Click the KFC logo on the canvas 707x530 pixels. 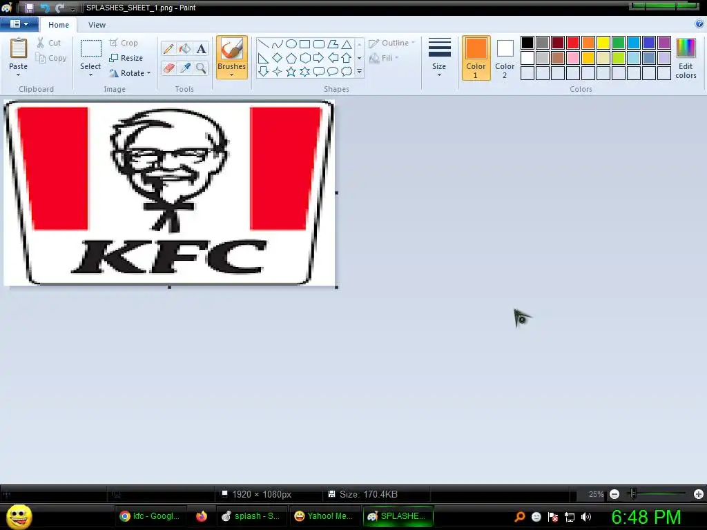pos(169,193)
